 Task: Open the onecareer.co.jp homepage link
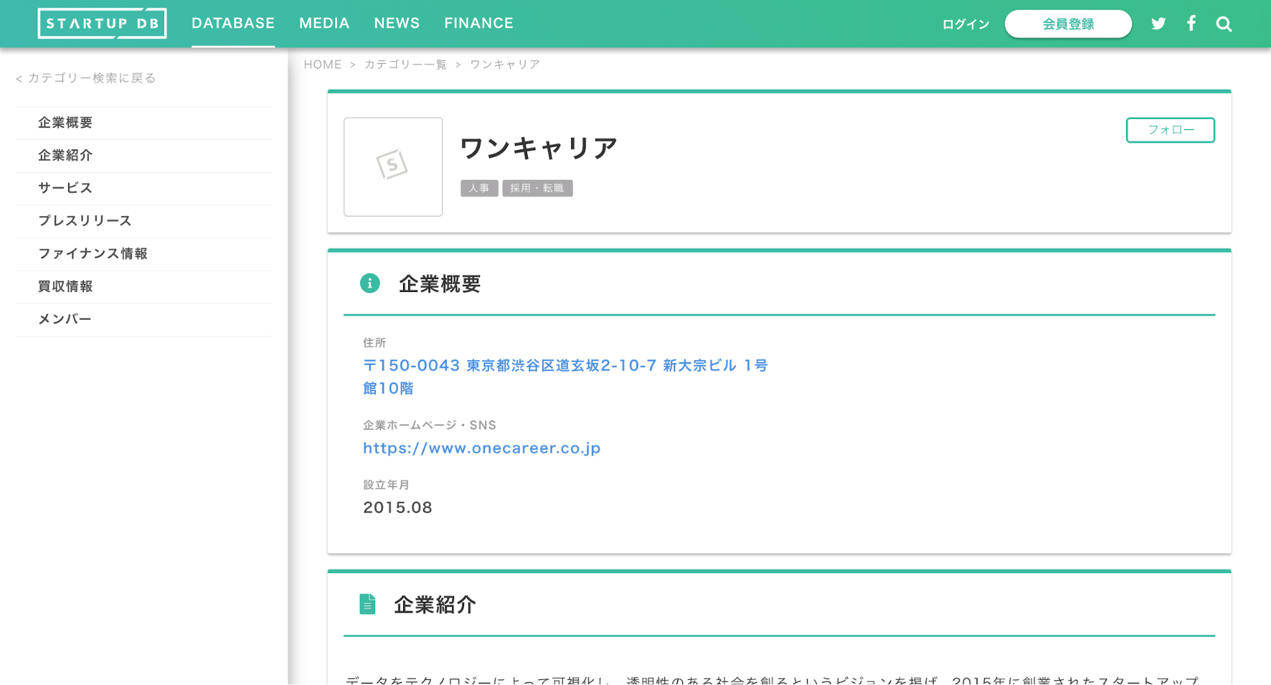click(x=482, y=448)
